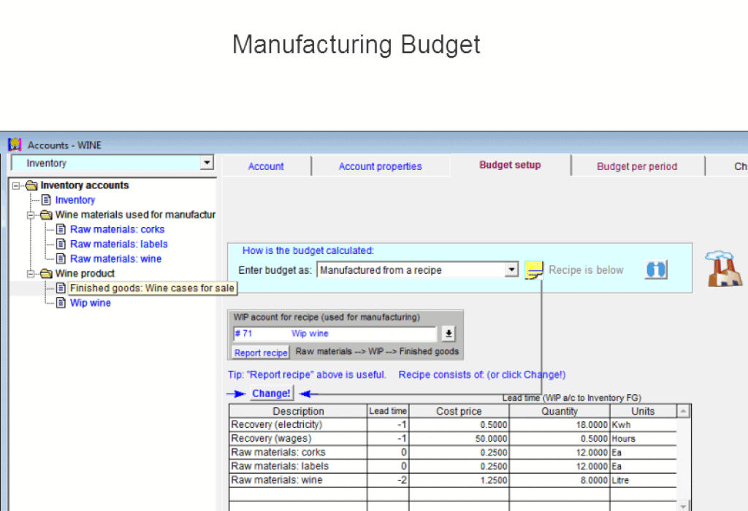Switch to the Account properties tab
This screenshot has width=748, height=511.
380,166
